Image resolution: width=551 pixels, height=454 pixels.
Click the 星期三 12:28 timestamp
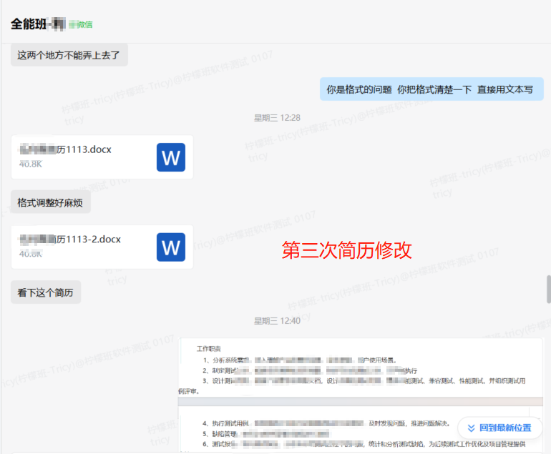pos(277,117)
